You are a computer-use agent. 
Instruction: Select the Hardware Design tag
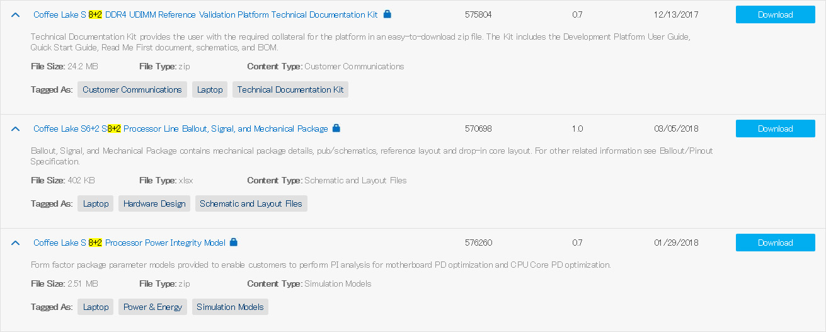(x=154, y=203)
